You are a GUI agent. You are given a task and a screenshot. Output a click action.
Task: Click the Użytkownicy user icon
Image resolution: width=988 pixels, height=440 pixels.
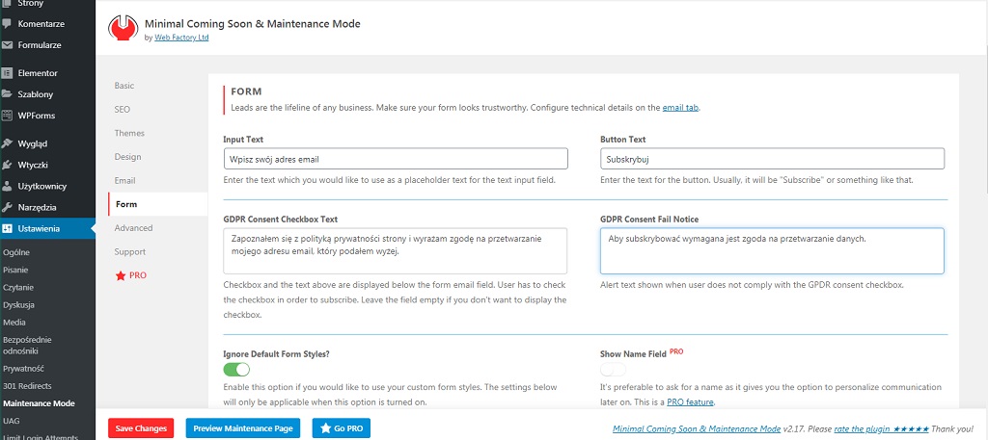[x=7, y=186]
